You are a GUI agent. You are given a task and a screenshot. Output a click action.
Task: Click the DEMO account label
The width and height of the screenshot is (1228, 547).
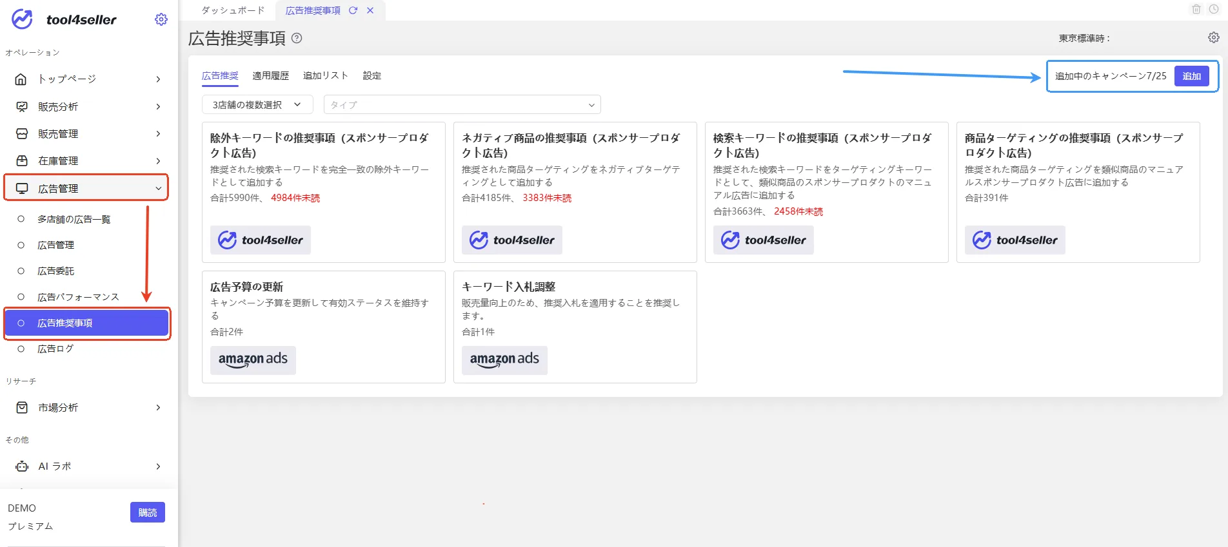[22, 508]
